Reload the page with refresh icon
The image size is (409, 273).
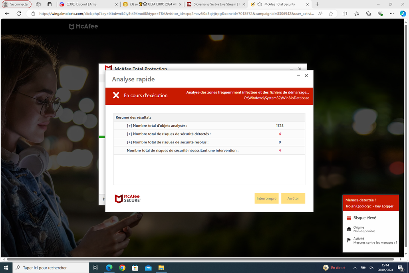pos(19,14)
